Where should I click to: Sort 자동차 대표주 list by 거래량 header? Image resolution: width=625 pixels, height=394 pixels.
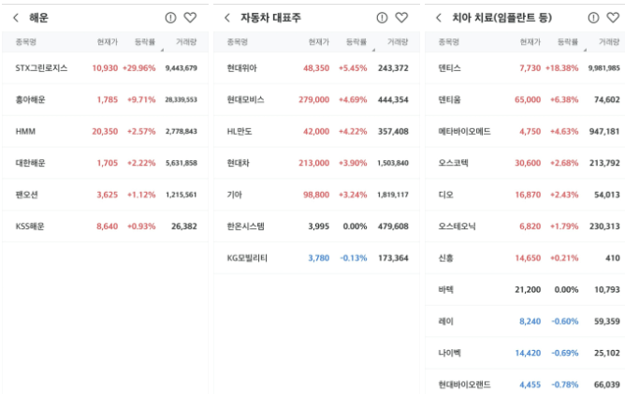(398, 42)
